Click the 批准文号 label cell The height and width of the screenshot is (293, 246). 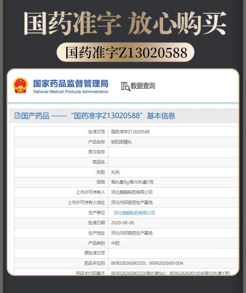(x=61, y=132)
